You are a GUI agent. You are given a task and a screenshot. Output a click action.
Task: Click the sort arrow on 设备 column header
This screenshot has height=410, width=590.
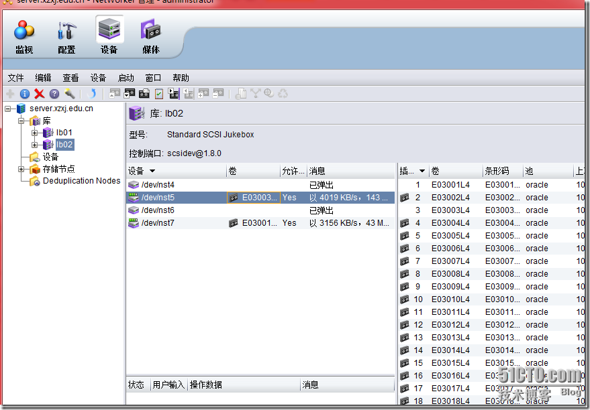152,172
